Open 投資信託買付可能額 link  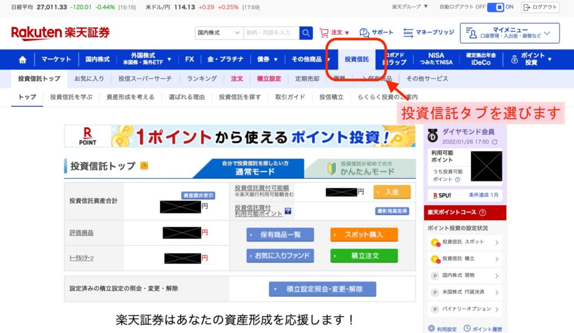pyautogui.click(x=262, y=188)
